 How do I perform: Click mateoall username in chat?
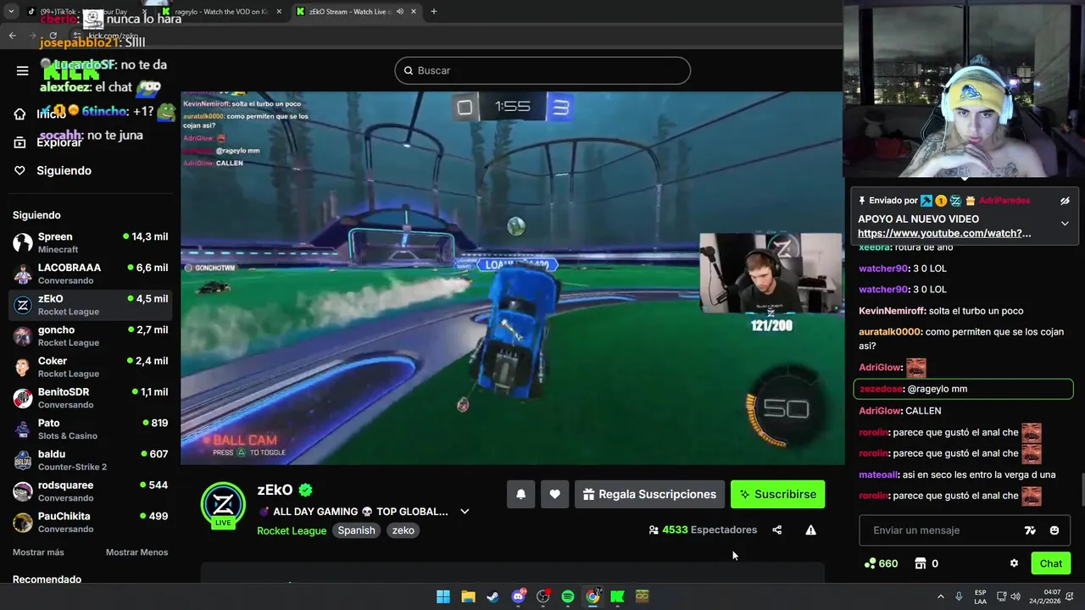[880, 475]
